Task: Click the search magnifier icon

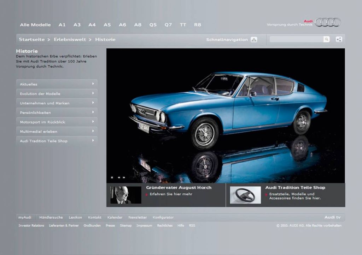Action: 326,40
